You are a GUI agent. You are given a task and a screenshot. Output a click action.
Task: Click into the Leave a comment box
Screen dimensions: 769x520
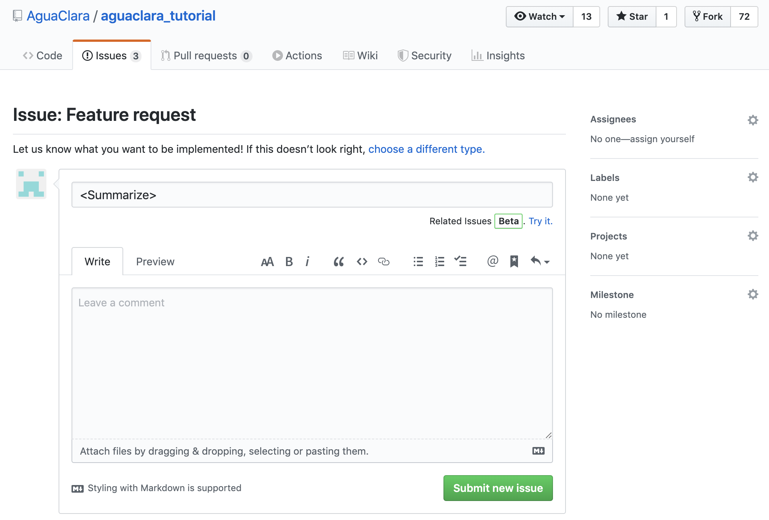pos(312,363)
